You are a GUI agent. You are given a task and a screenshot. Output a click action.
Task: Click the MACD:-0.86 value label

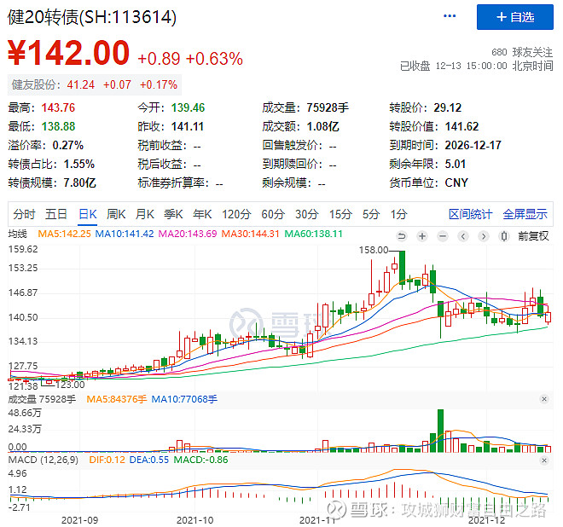[200, 460]
